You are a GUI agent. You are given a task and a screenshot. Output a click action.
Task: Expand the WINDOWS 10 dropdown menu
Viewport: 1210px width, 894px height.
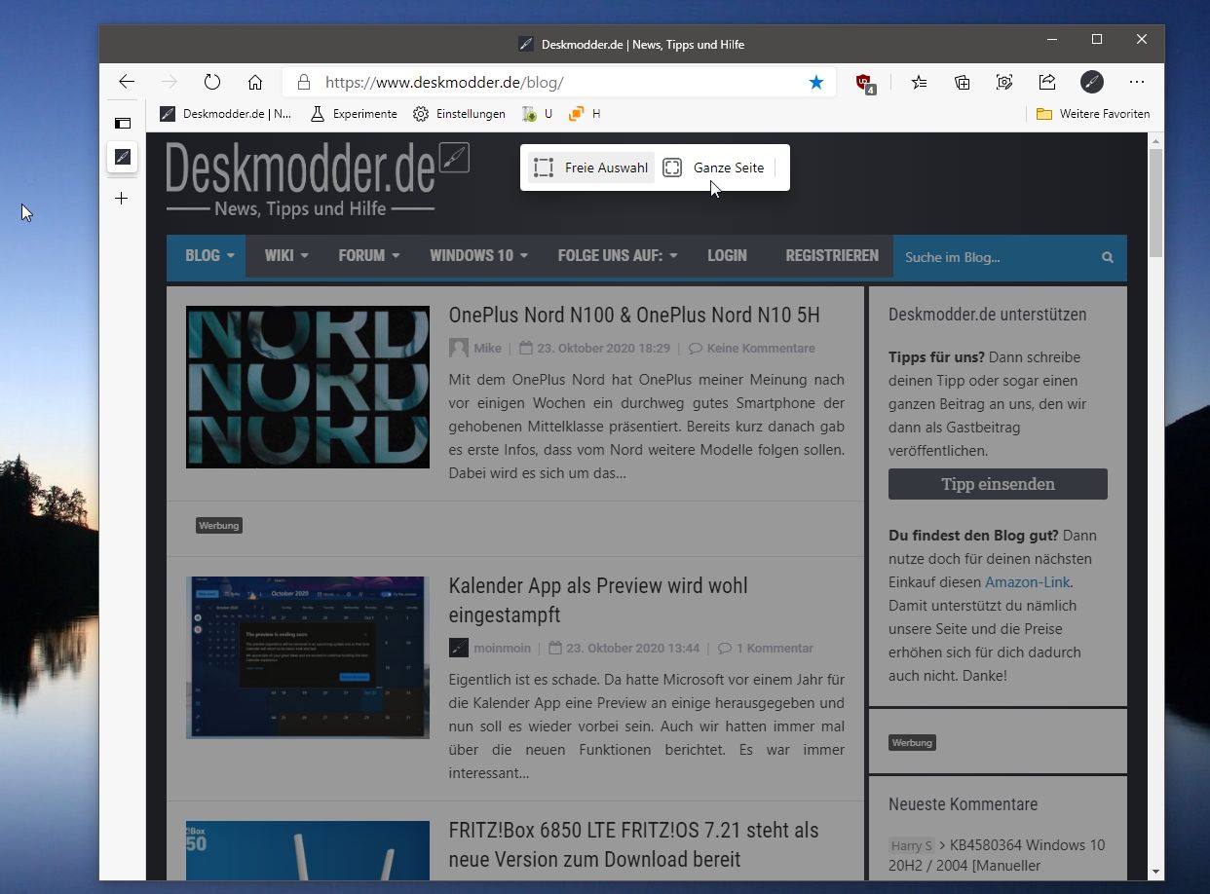[478, 256]
